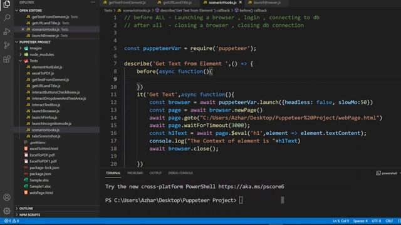Open the OUTPUT panel tab
Viewport: 401px width, 225px height.
pos(155,173)
